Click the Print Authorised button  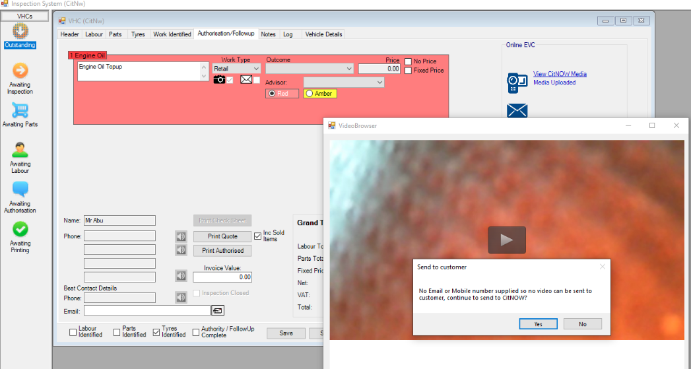pyautogui.click(x=222, y=250)
